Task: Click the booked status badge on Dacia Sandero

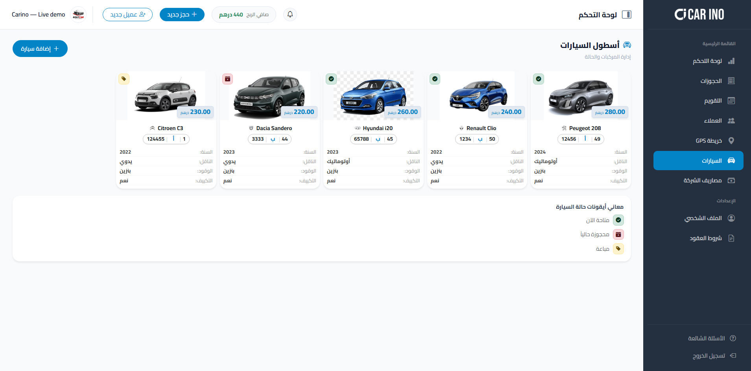Action: coord(227,79)
